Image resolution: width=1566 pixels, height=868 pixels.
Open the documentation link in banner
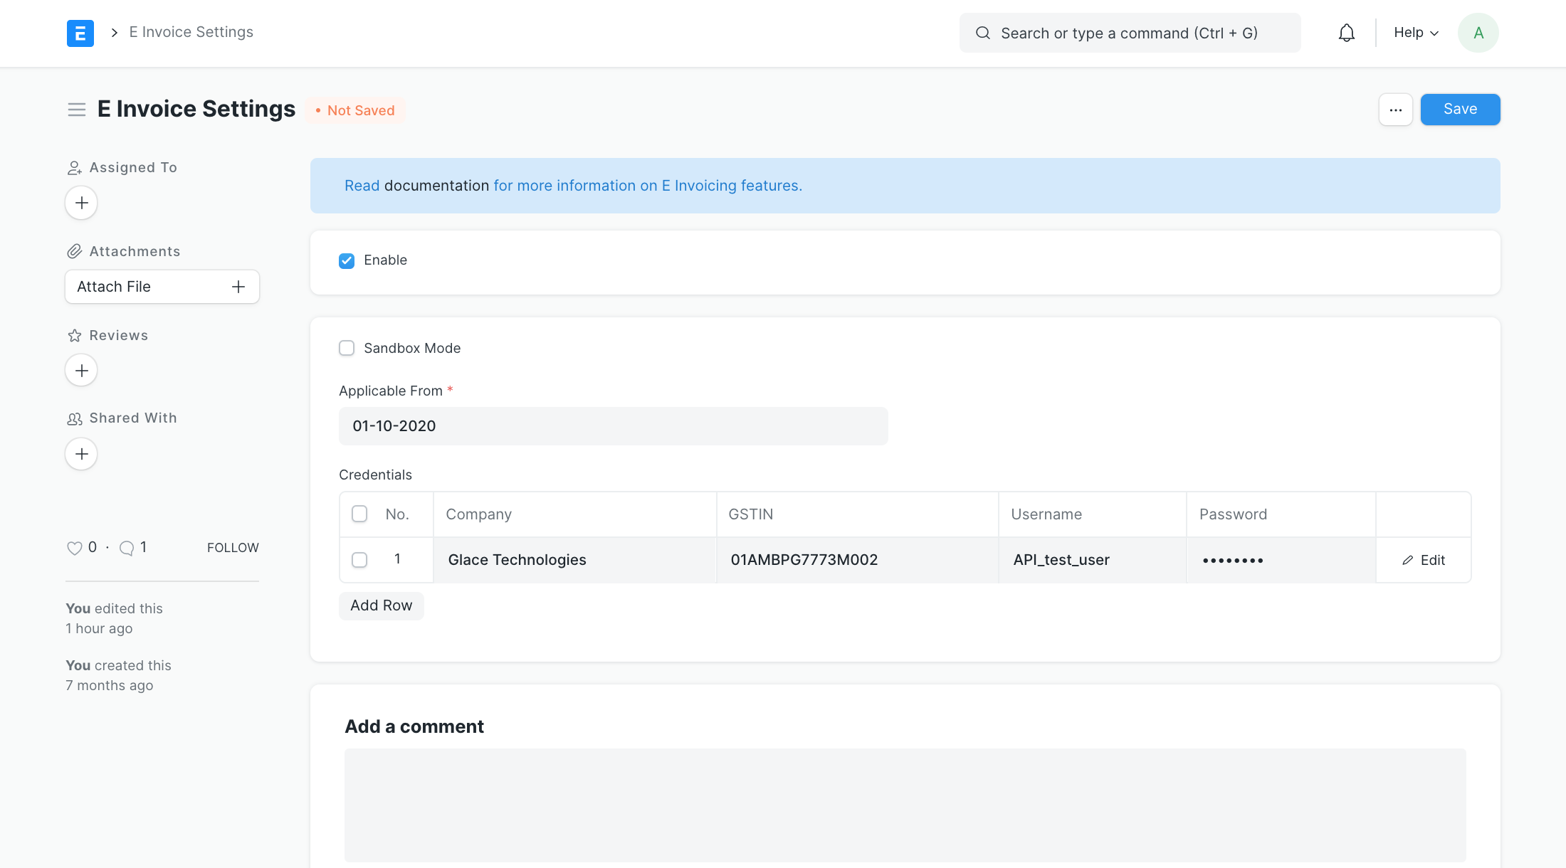[436, 186]
